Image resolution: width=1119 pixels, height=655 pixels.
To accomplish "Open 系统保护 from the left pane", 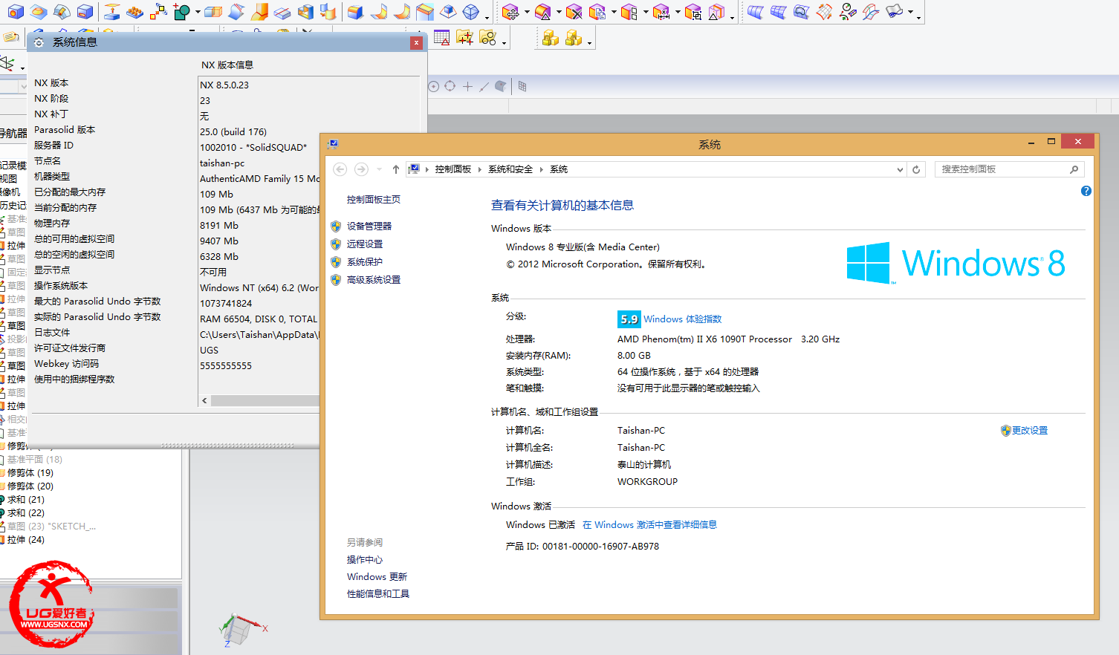I will pyautogui.click(x=365, y=262).
